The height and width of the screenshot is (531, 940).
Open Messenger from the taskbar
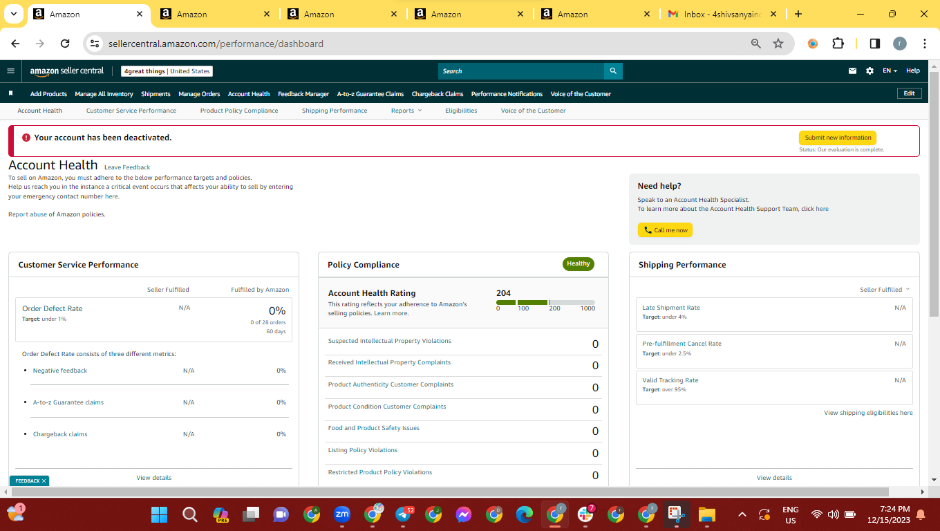pos(464,514)
